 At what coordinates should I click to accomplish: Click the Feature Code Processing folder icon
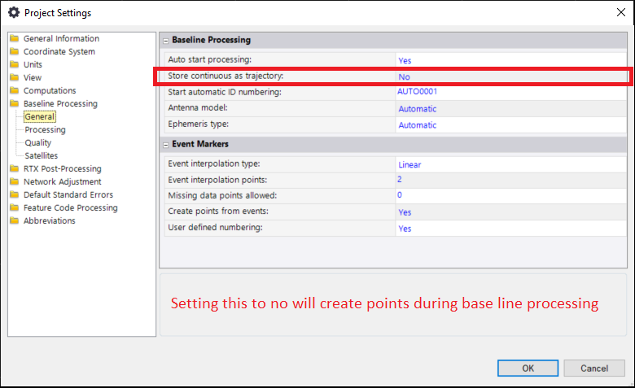coord(14,208)
